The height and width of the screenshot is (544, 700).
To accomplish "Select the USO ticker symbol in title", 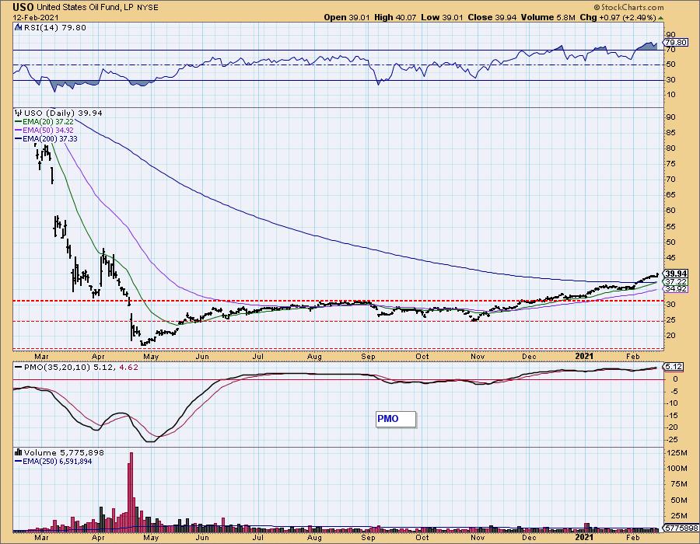I will coord(23,7).
